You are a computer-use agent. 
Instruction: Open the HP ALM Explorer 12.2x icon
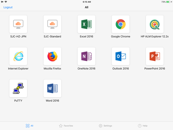[x=155, y=24]
